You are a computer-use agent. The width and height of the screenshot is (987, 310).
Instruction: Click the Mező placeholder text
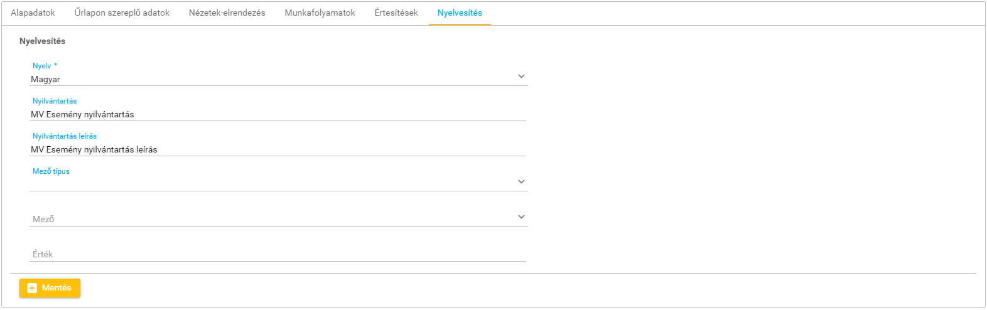[x=43, y=219]
